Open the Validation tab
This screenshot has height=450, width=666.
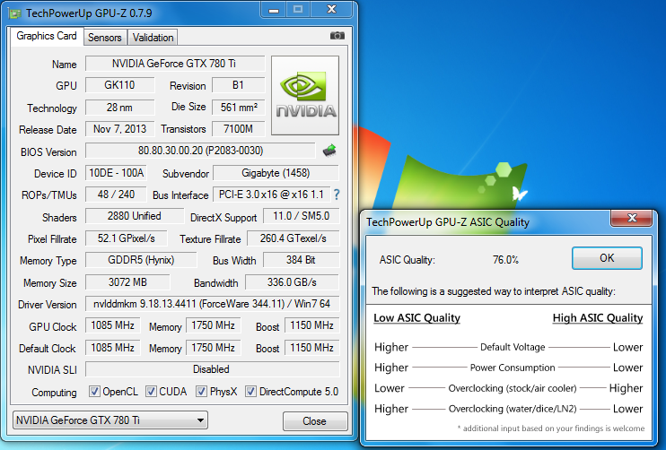[153, 38]
